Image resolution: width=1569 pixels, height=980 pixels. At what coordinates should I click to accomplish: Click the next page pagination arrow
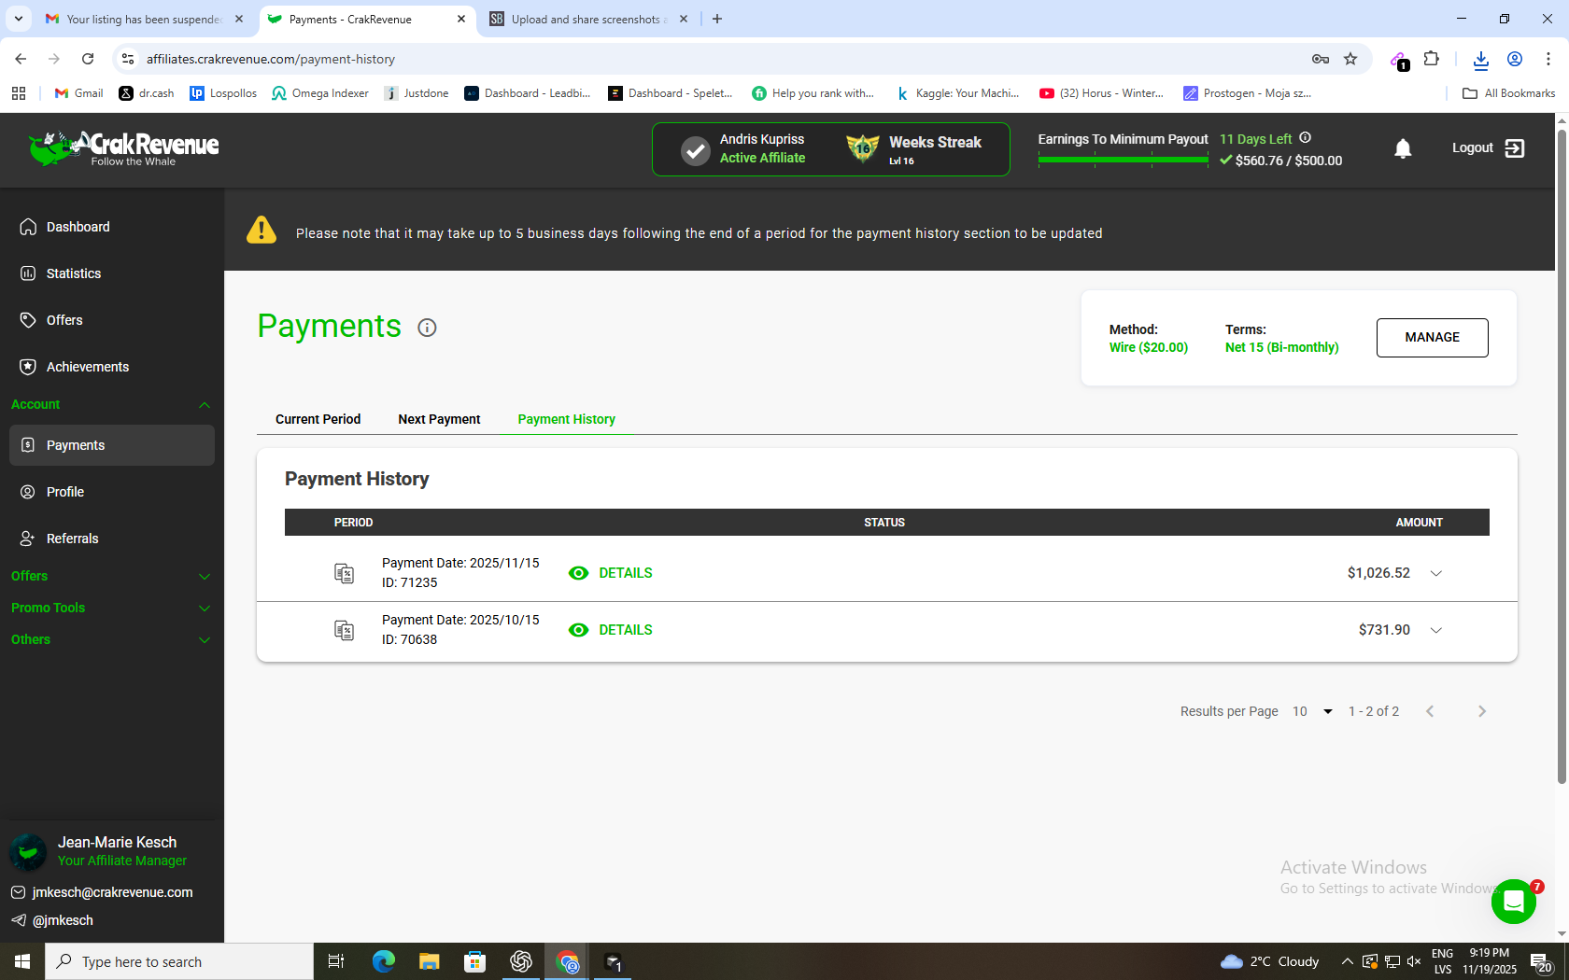click(x=1482, y=710)
